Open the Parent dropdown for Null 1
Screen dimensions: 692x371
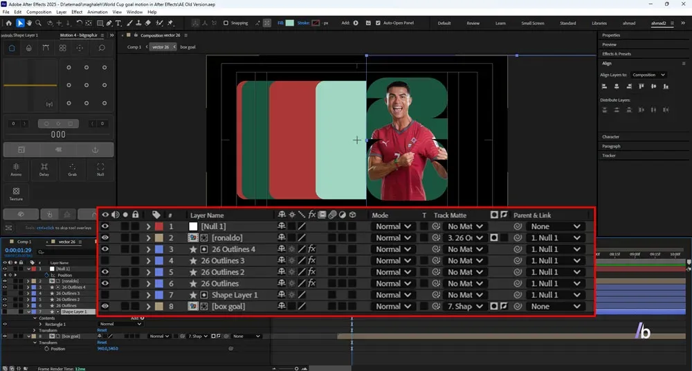(x=556, y=226)
